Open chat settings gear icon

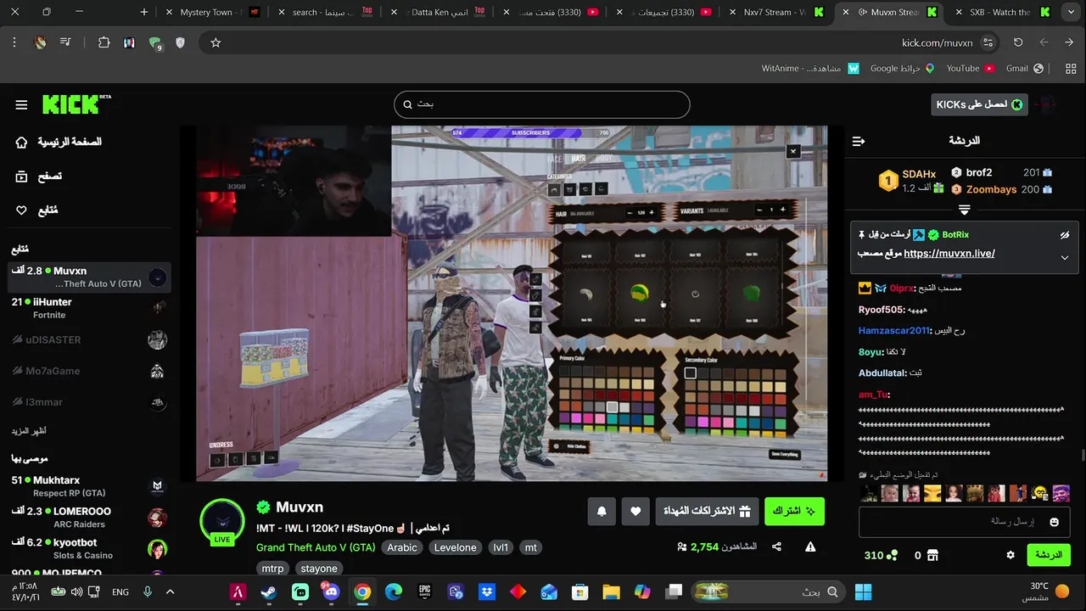point(1010,555)
